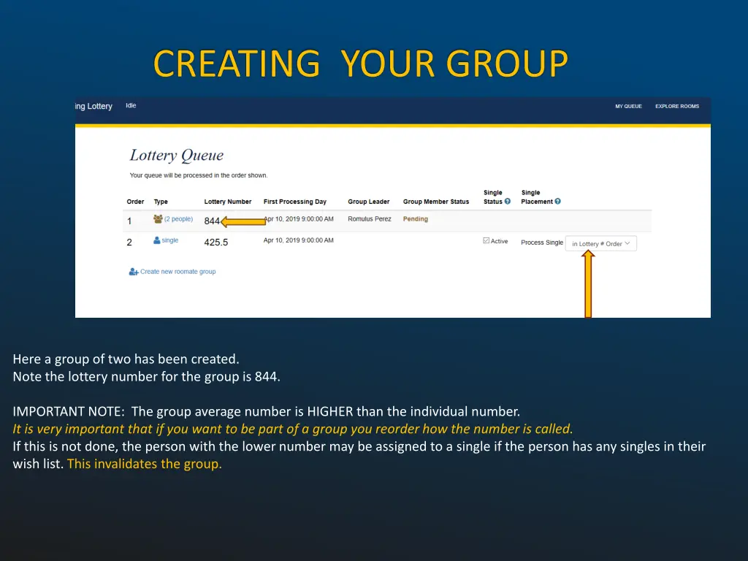The image size is (748, 561).
Task: Click the single person icon in row 2
Action: pyautogui.click(x=156, y=240)
